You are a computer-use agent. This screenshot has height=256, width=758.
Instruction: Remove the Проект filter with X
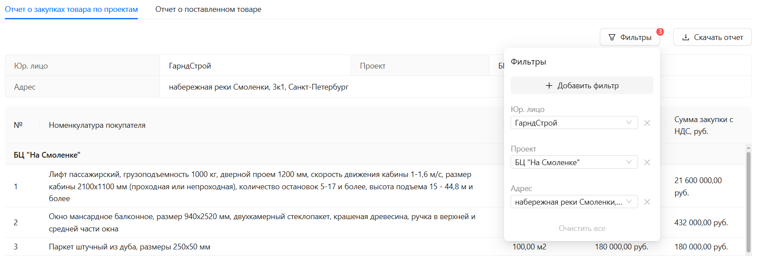coord(647,162)
